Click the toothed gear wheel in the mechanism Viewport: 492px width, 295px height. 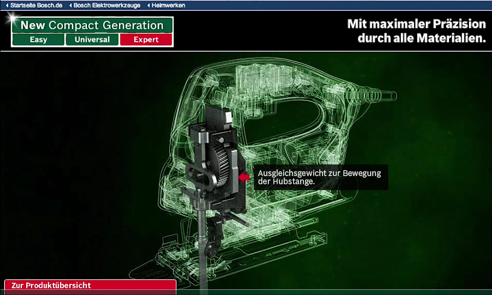(223, 157)
